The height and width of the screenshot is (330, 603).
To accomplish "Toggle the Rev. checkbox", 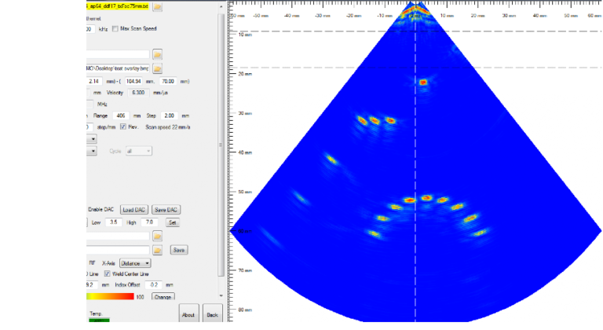I will point(122,126).
